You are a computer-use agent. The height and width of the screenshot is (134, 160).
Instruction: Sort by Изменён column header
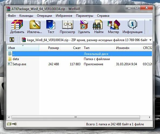128,48
